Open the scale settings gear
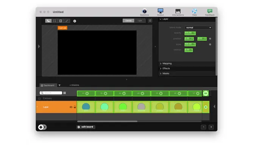253x145 pixels. 210,44
